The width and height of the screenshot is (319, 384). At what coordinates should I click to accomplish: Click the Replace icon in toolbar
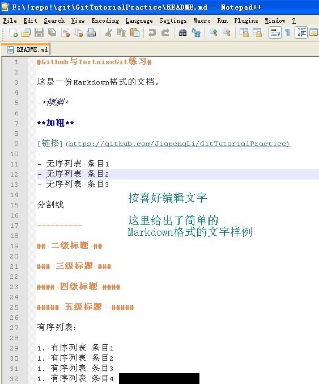coord(196,32)
